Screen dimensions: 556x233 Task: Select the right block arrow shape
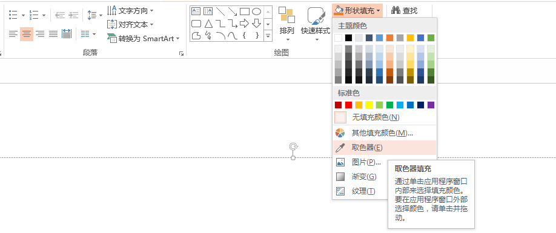point(245,24)
